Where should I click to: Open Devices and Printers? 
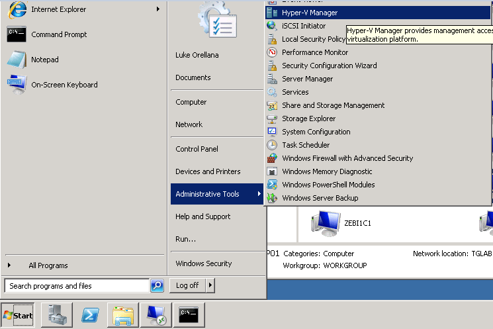click(x=208, y=171)
